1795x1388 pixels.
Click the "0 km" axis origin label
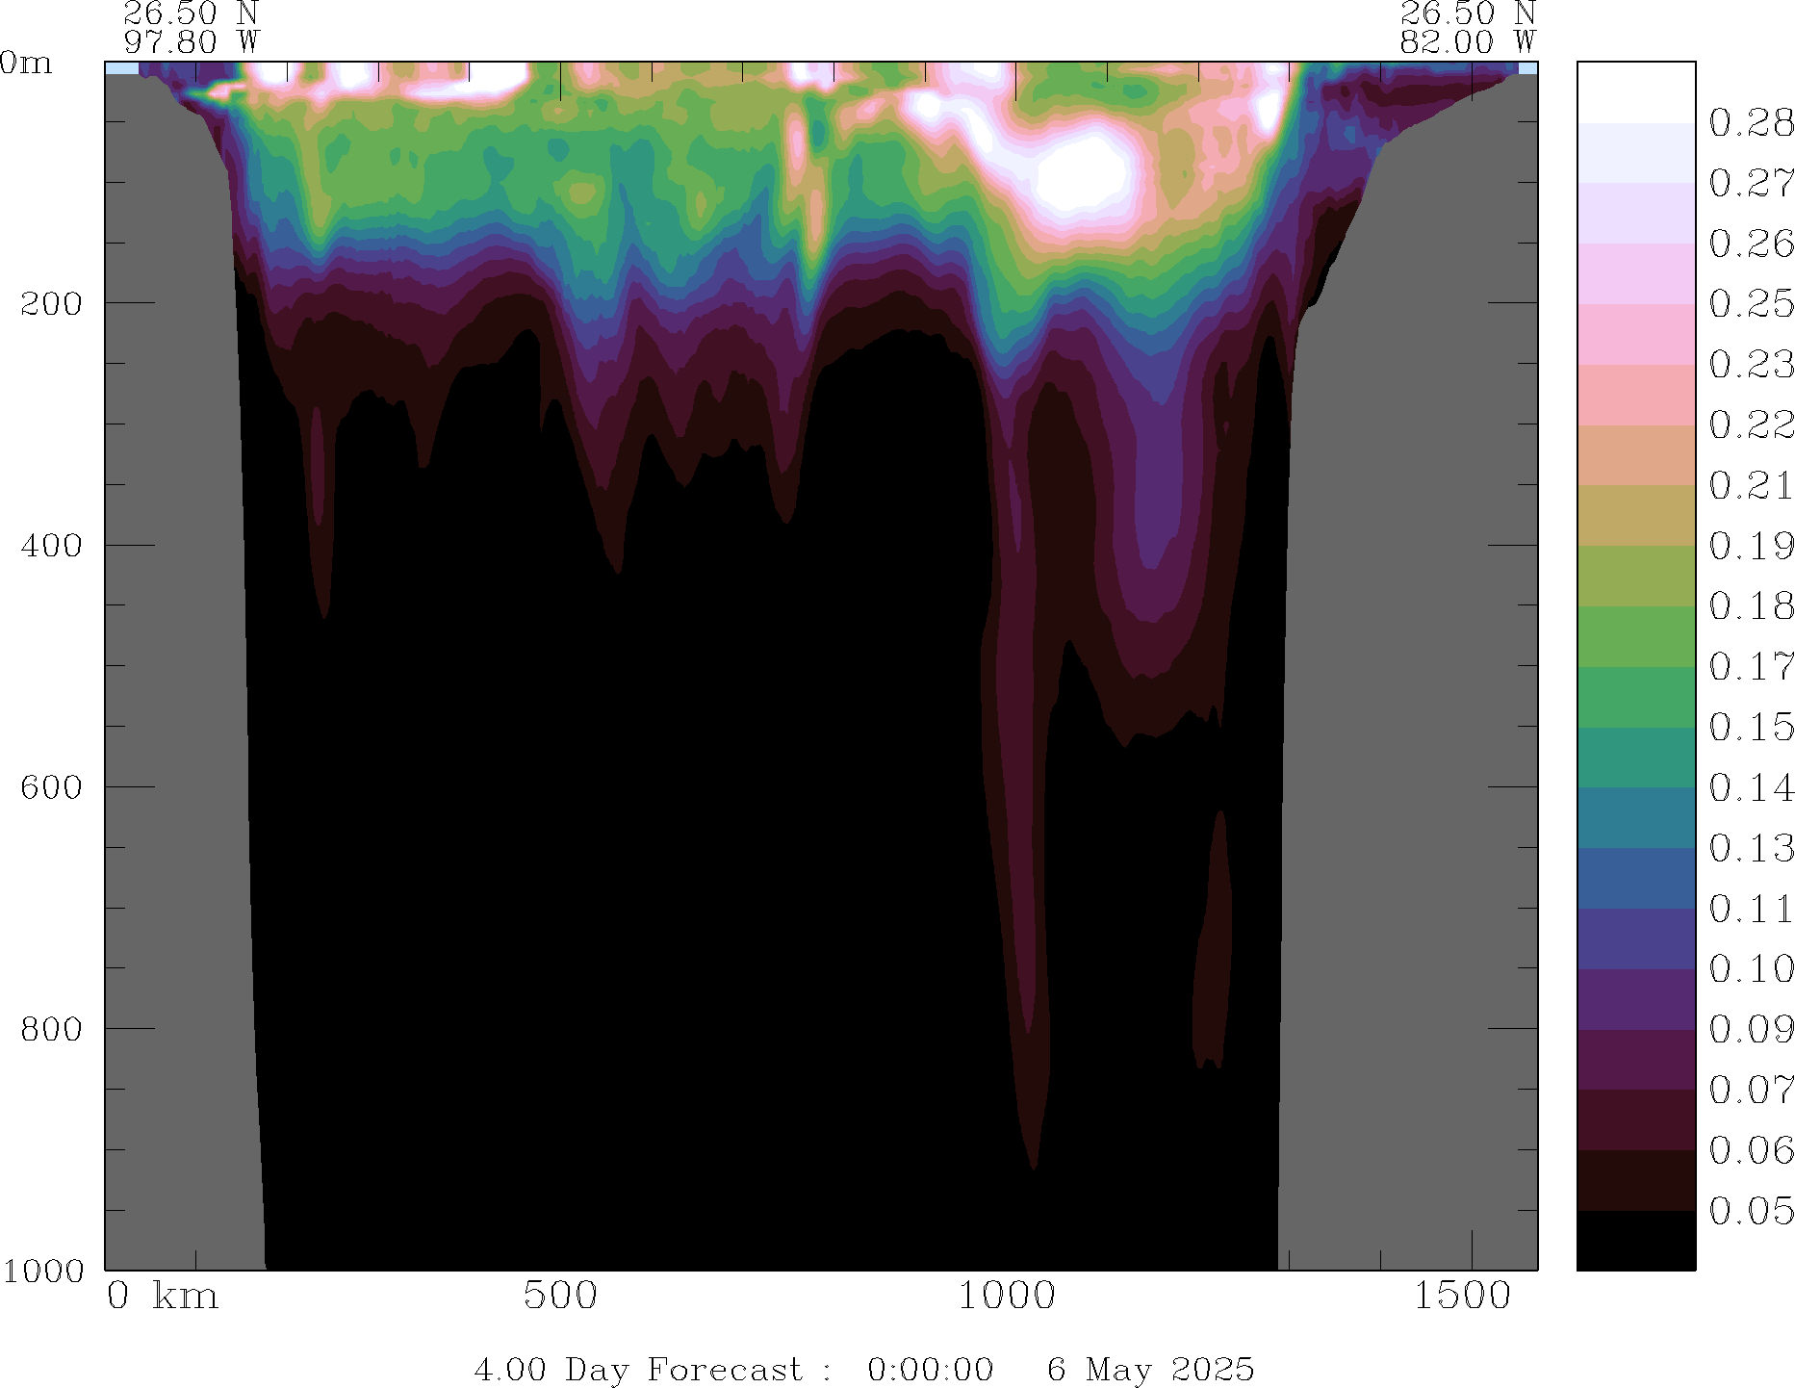tap(163, 1296)
